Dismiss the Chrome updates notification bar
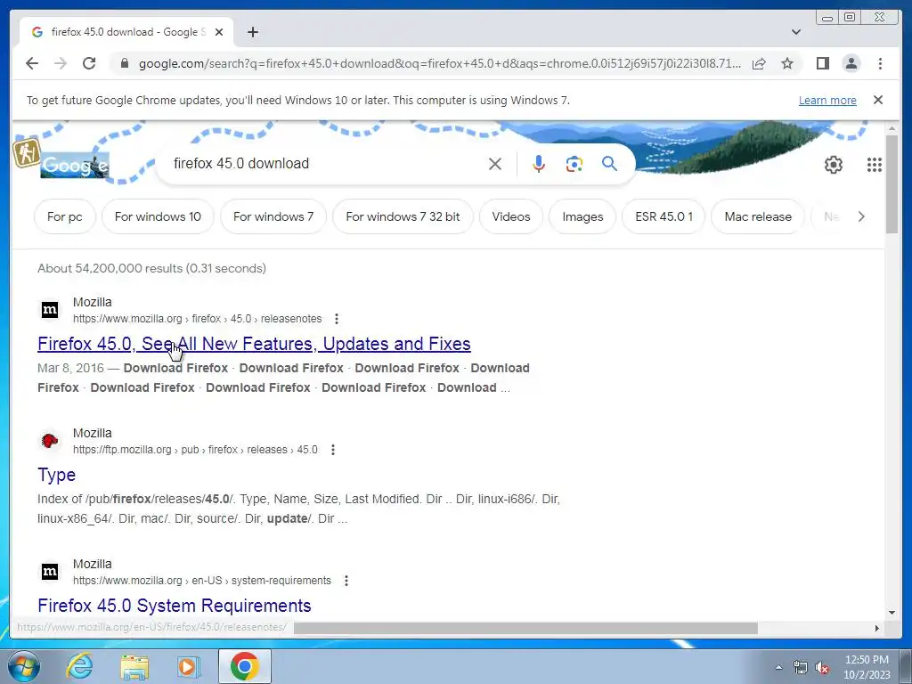The width and height of the screenshot is (912, 684). tap(878, 100)
